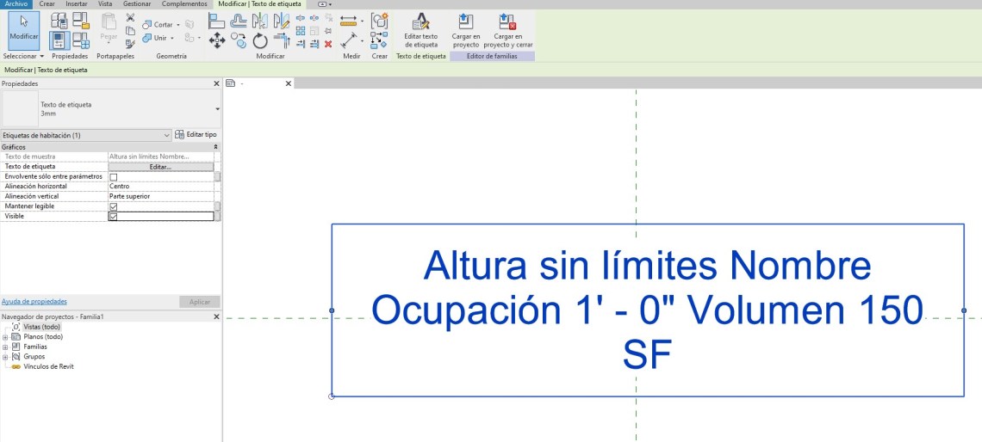The image size is (982, 442).
Task: Click the Editar tipo button
Action: [196, 135]
